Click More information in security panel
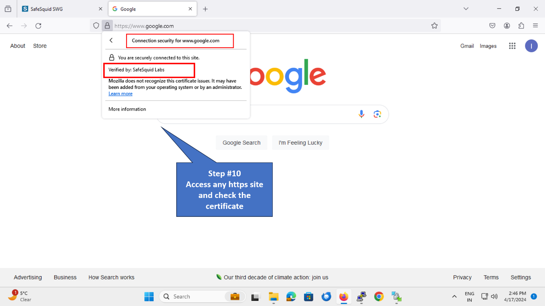Screen dimensions: 545x306 (127, 109)
